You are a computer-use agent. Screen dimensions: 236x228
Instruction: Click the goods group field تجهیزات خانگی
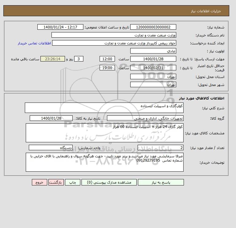coord(145,118)
